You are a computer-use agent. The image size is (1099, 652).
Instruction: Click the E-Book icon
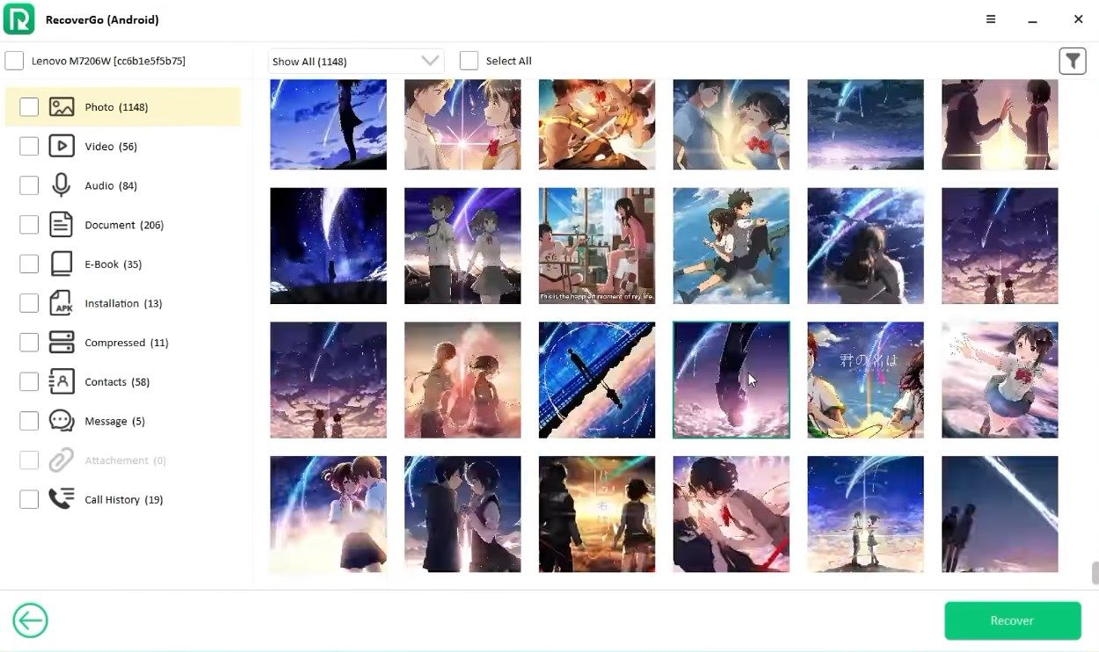point(62,264)
